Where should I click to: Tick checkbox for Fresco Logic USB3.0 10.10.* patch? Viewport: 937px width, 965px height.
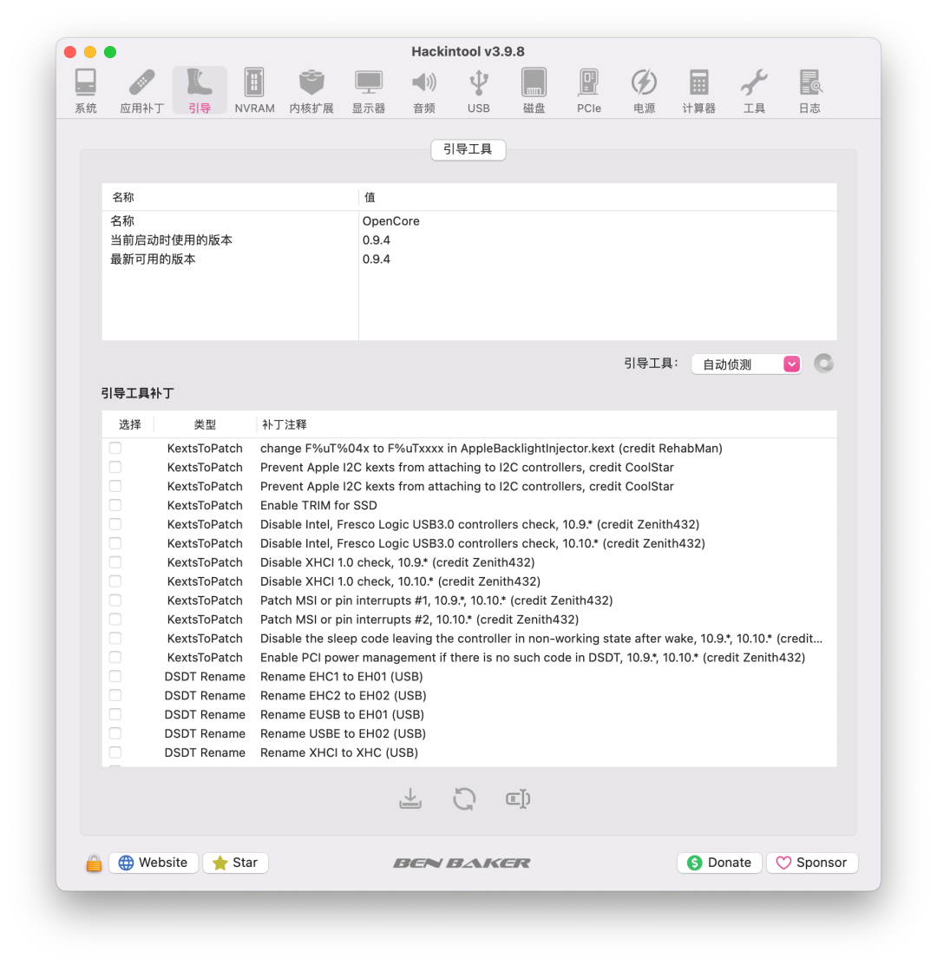pos(115,543)
